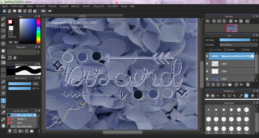259x138 pixels.
Task: Zoom in within the Navigator panel
Action: pos(214,21)
